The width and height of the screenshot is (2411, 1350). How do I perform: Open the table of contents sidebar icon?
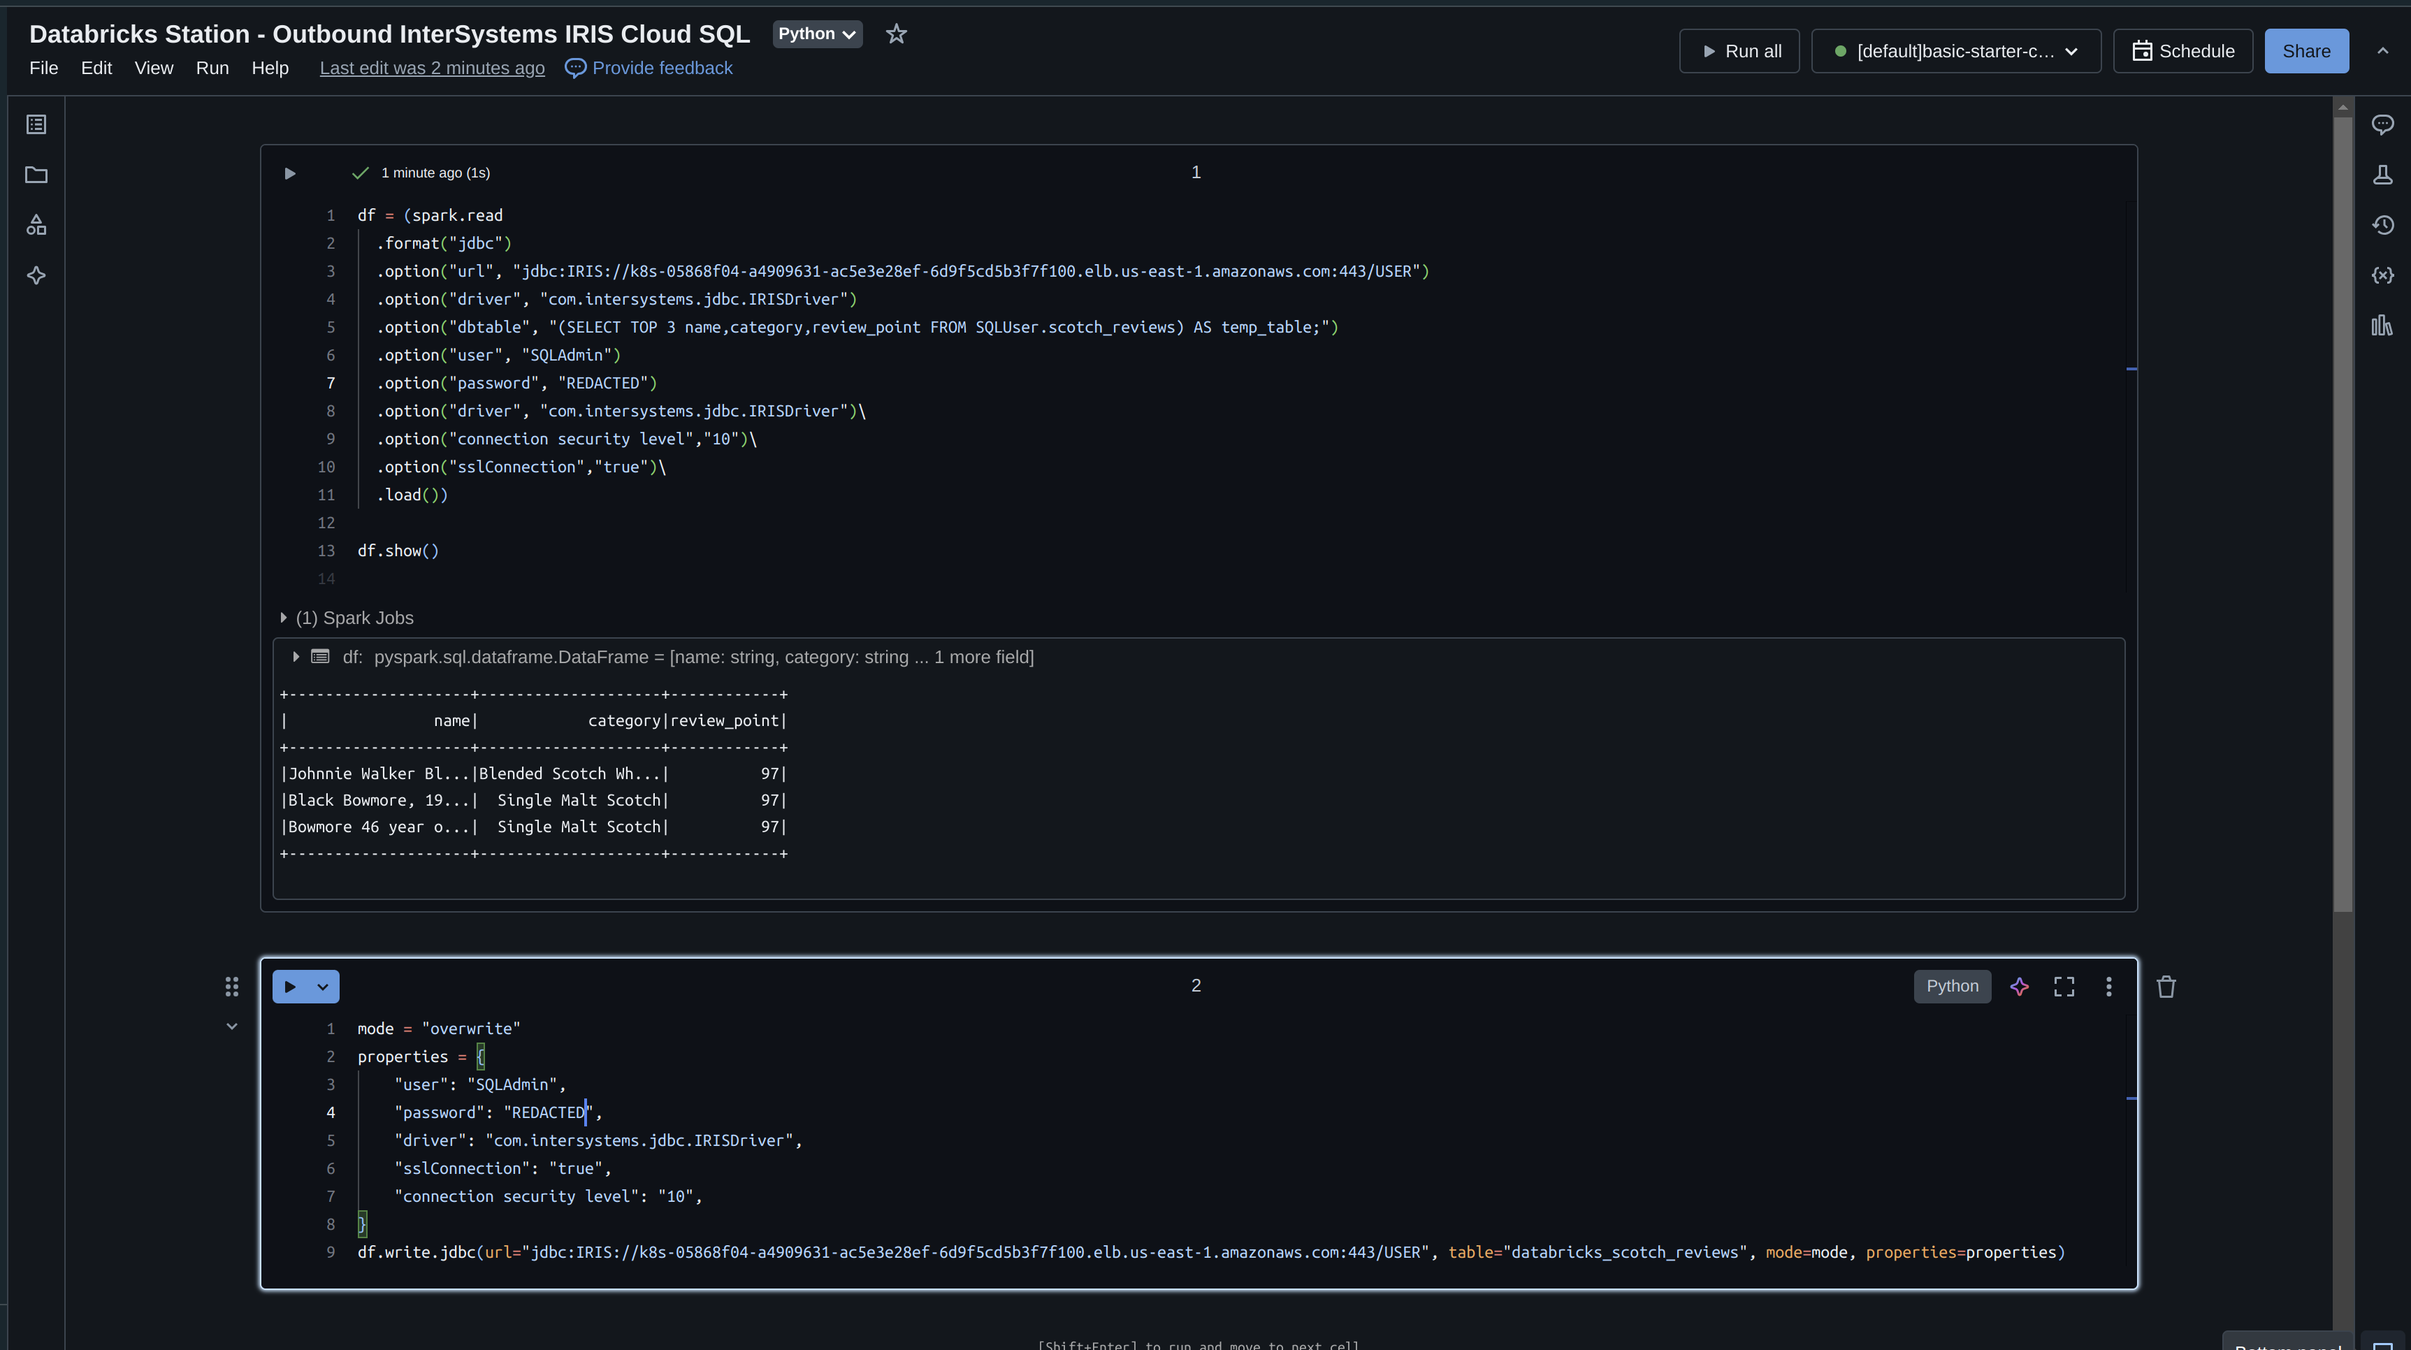[36, 124]
